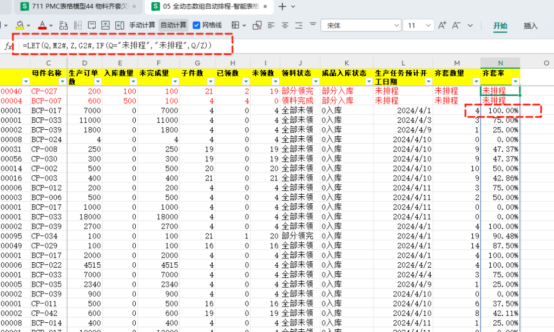Open the 开始 ribbon tab
The width and height of the screenshot is (554, 332).
tap(500, 26)
